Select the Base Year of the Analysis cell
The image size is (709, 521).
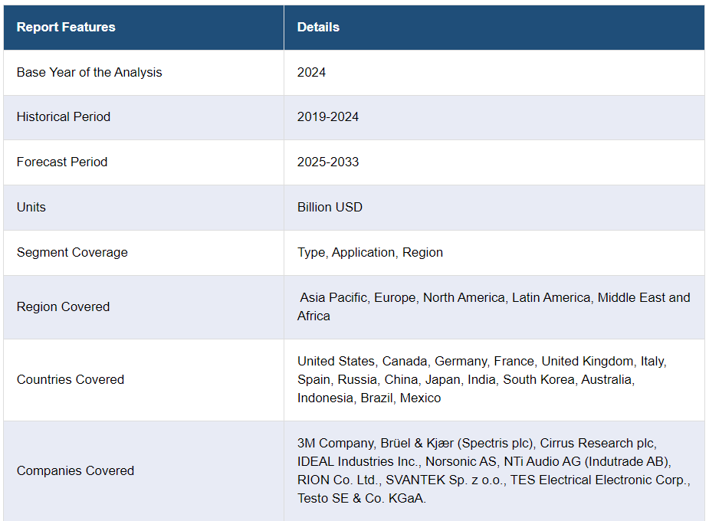click(x=90, y=72)
